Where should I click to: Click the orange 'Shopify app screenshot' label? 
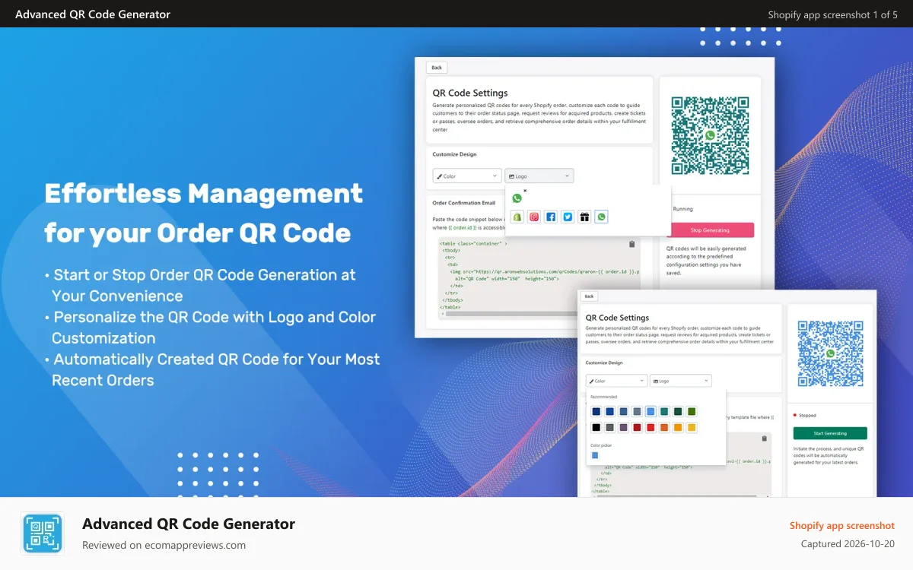842,525
